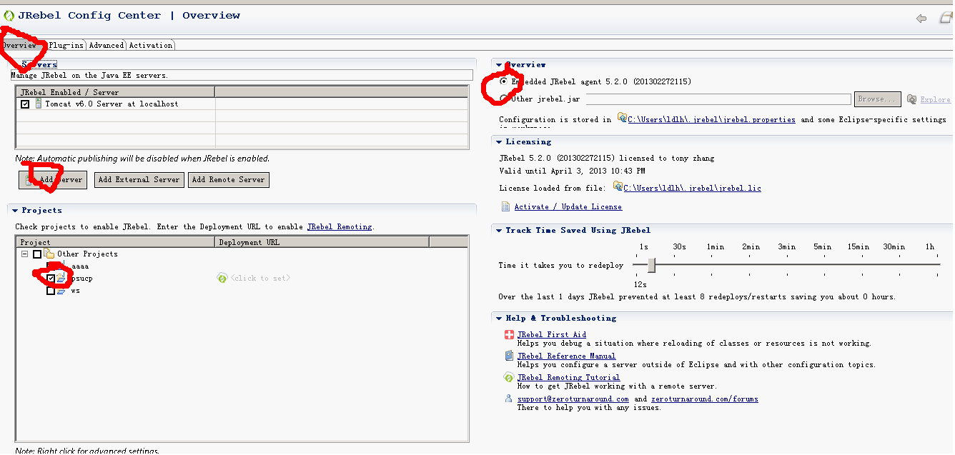955x455 pixels.
Task: Select the Overview tab
Action: [20, 45]
